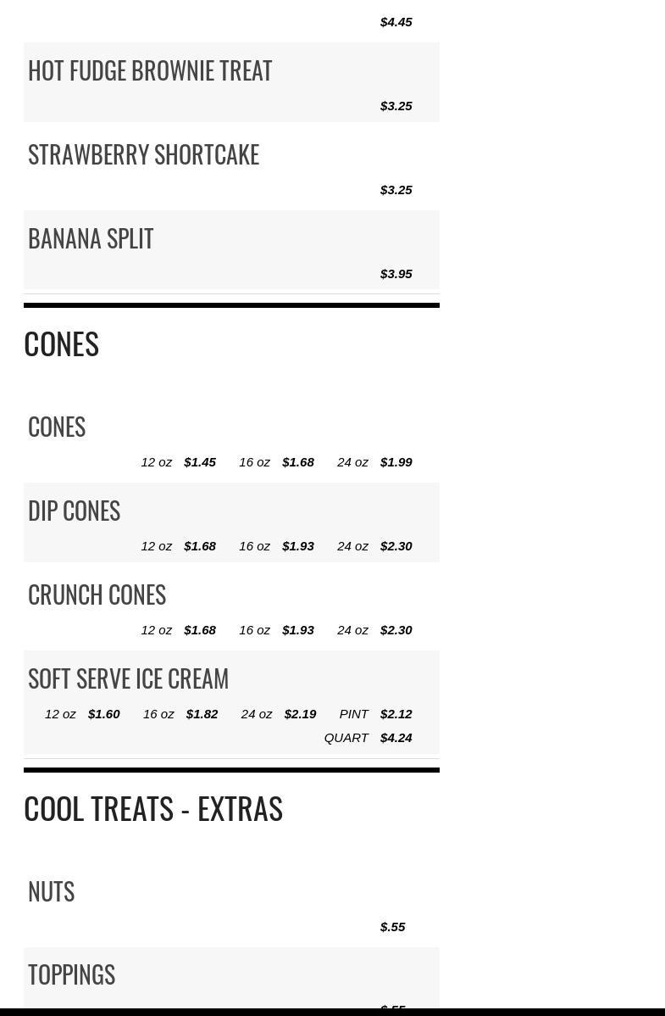Image resolution: width=665 pixels, height=1016 pixels.
Task: Click the Banana Split $3.95 price
Action: (396, 274)
